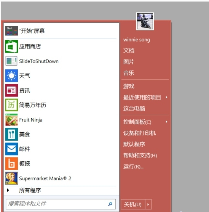This screenshot has width=209, height=212.
Task: Open 运行(R)... run dialog
Action: click(x=133, y=167)
